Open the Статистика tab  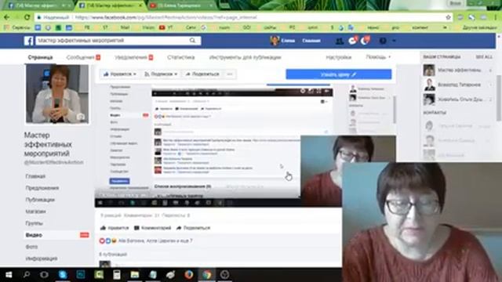[x=181, y=57]
